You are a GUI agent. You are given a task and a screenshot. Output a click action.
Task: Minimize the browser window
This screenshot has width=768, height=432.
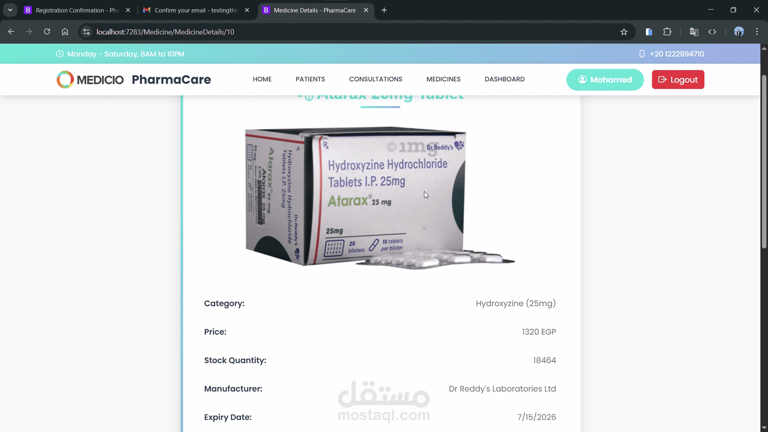[711, 10]
